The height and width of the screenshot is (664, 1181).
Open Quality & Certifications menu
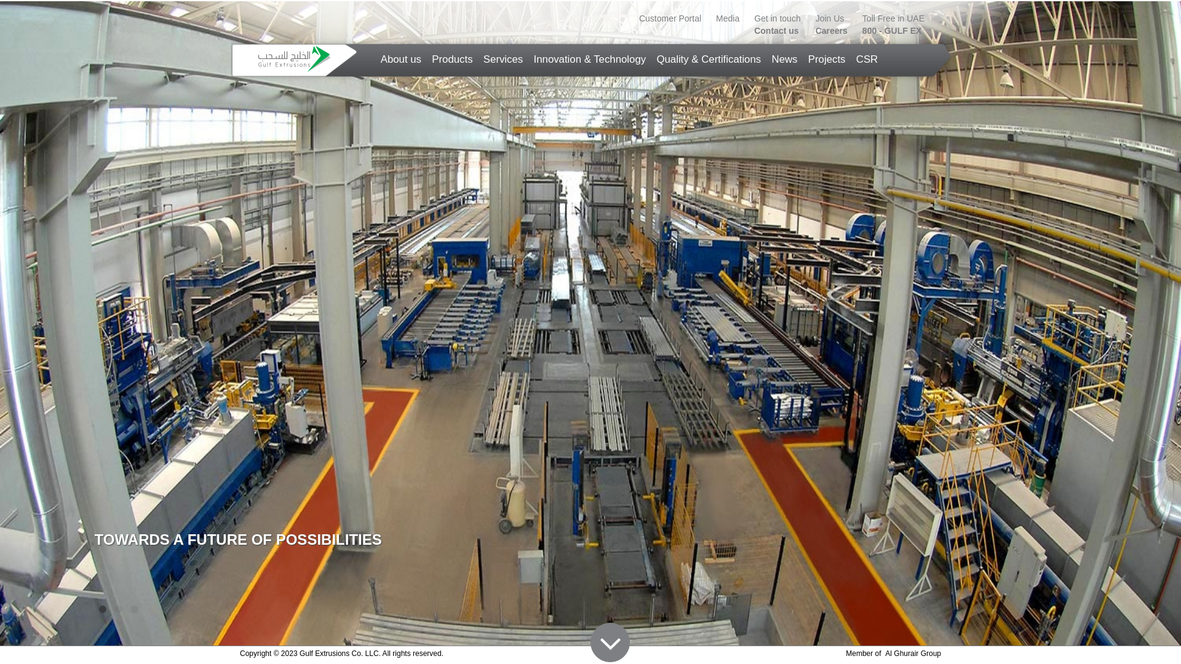tap(709, 60)
